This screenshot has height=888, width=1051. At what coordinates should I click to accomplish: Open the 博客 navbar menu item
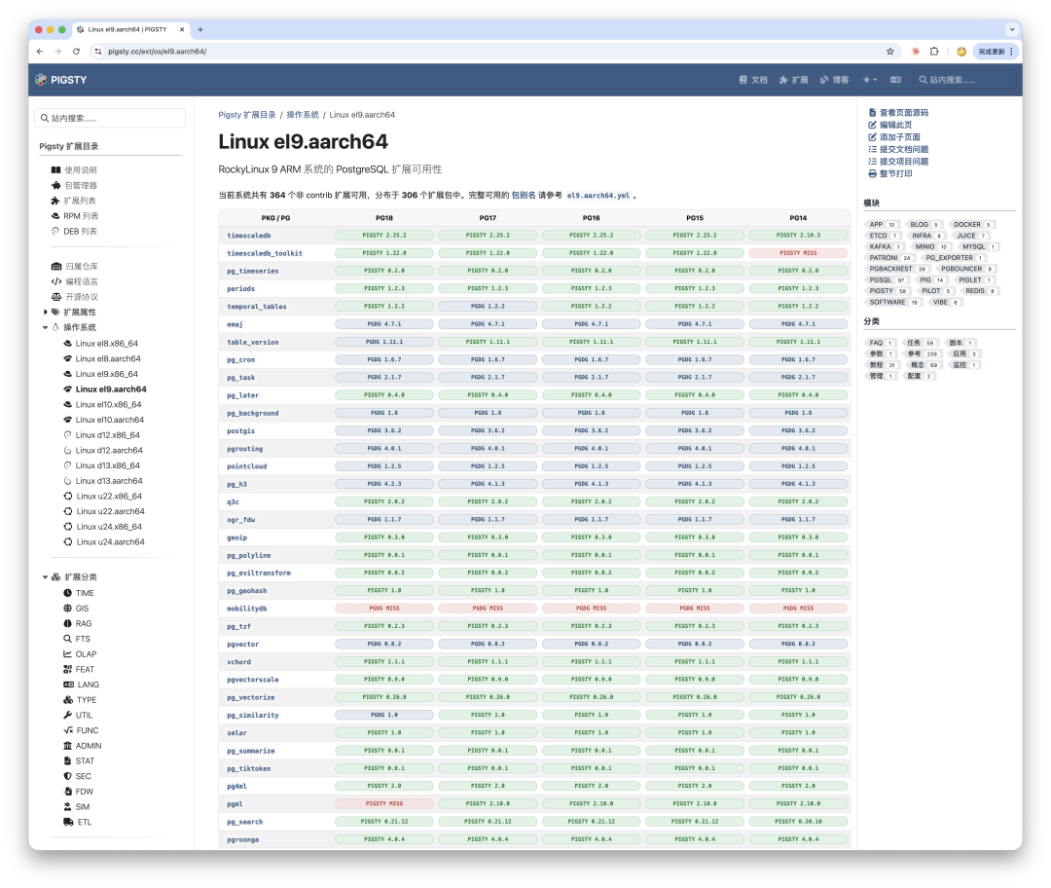835,80
